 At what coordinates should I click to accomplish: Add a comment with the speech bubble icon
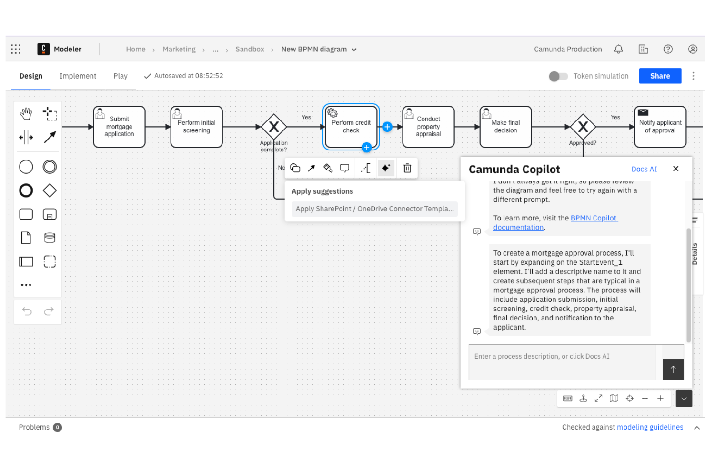[344, 168]
